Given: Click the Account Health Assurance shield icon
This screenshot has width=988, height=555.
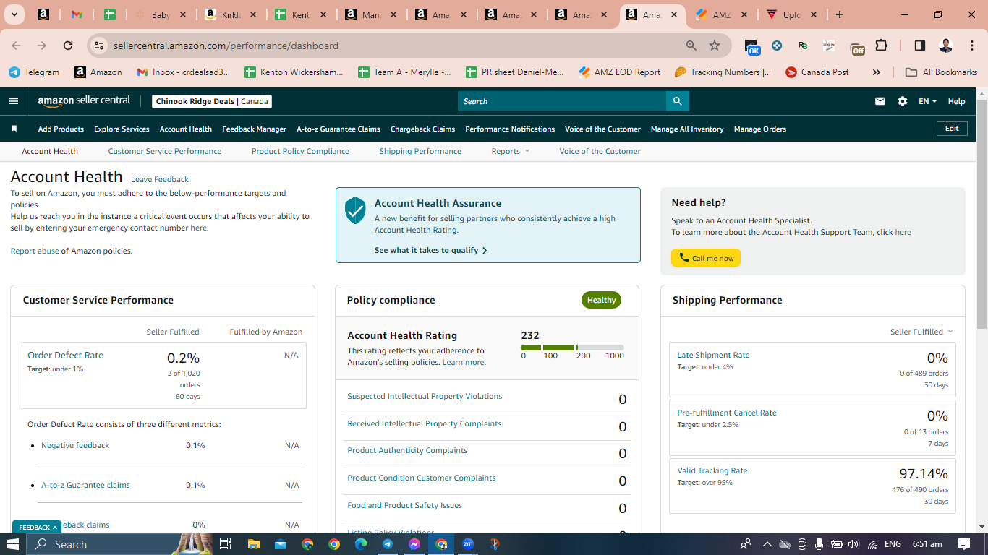Looking at the screenshot, I should (x=355, y=210).
